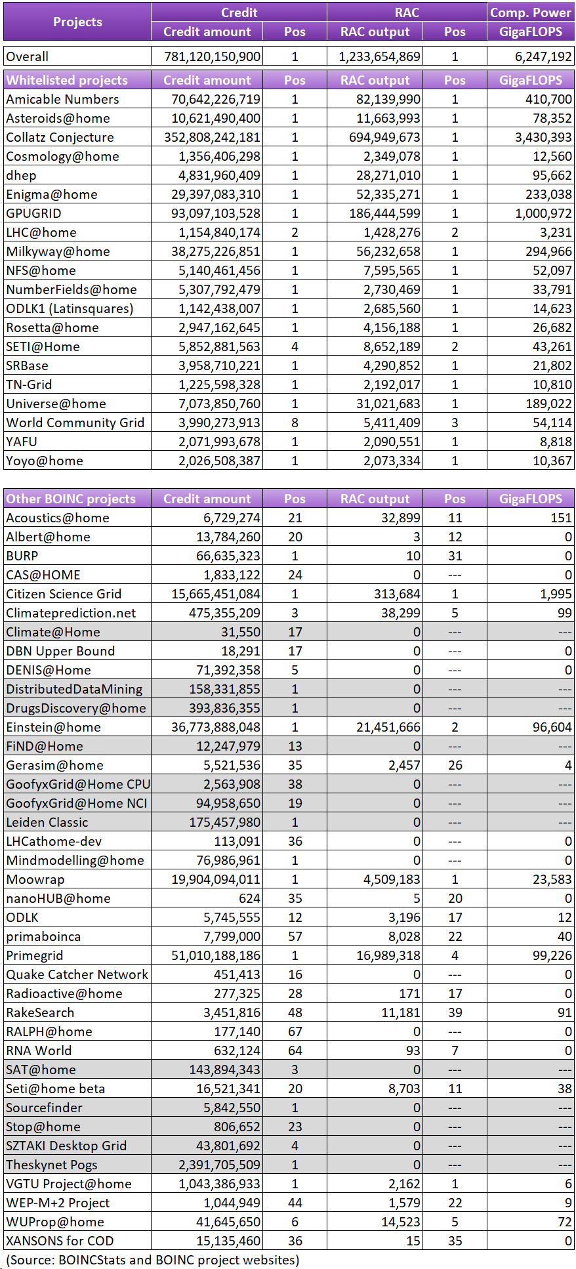Select the Acoustics@home project name
This screenshot has width=576, height=1269.
pos(58,518)
